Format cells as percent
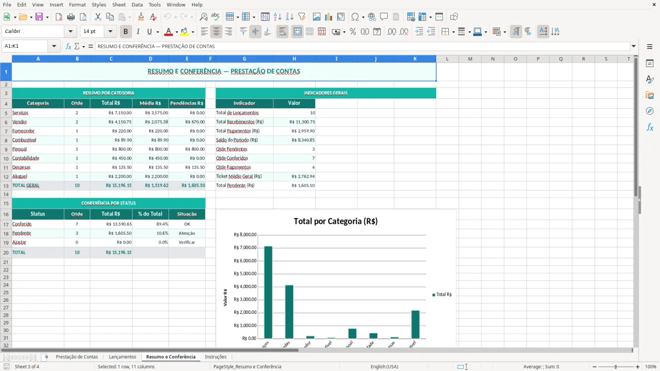The width and height of the screenshot is (660, 371). coord(353,32)
